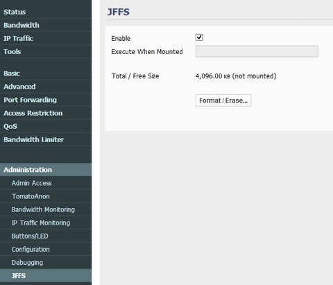This screenshot has height=285, width=333.
Task: Open the IP Traffic menu
Action: (46, 38)
